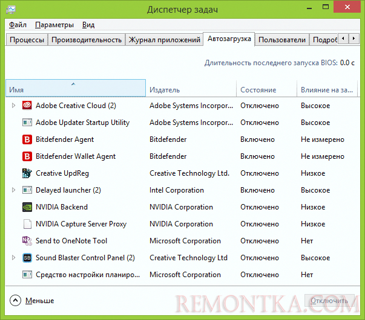Click the BIOS duration value 0.0 с
365x320 pixels.
pos(347,63)
